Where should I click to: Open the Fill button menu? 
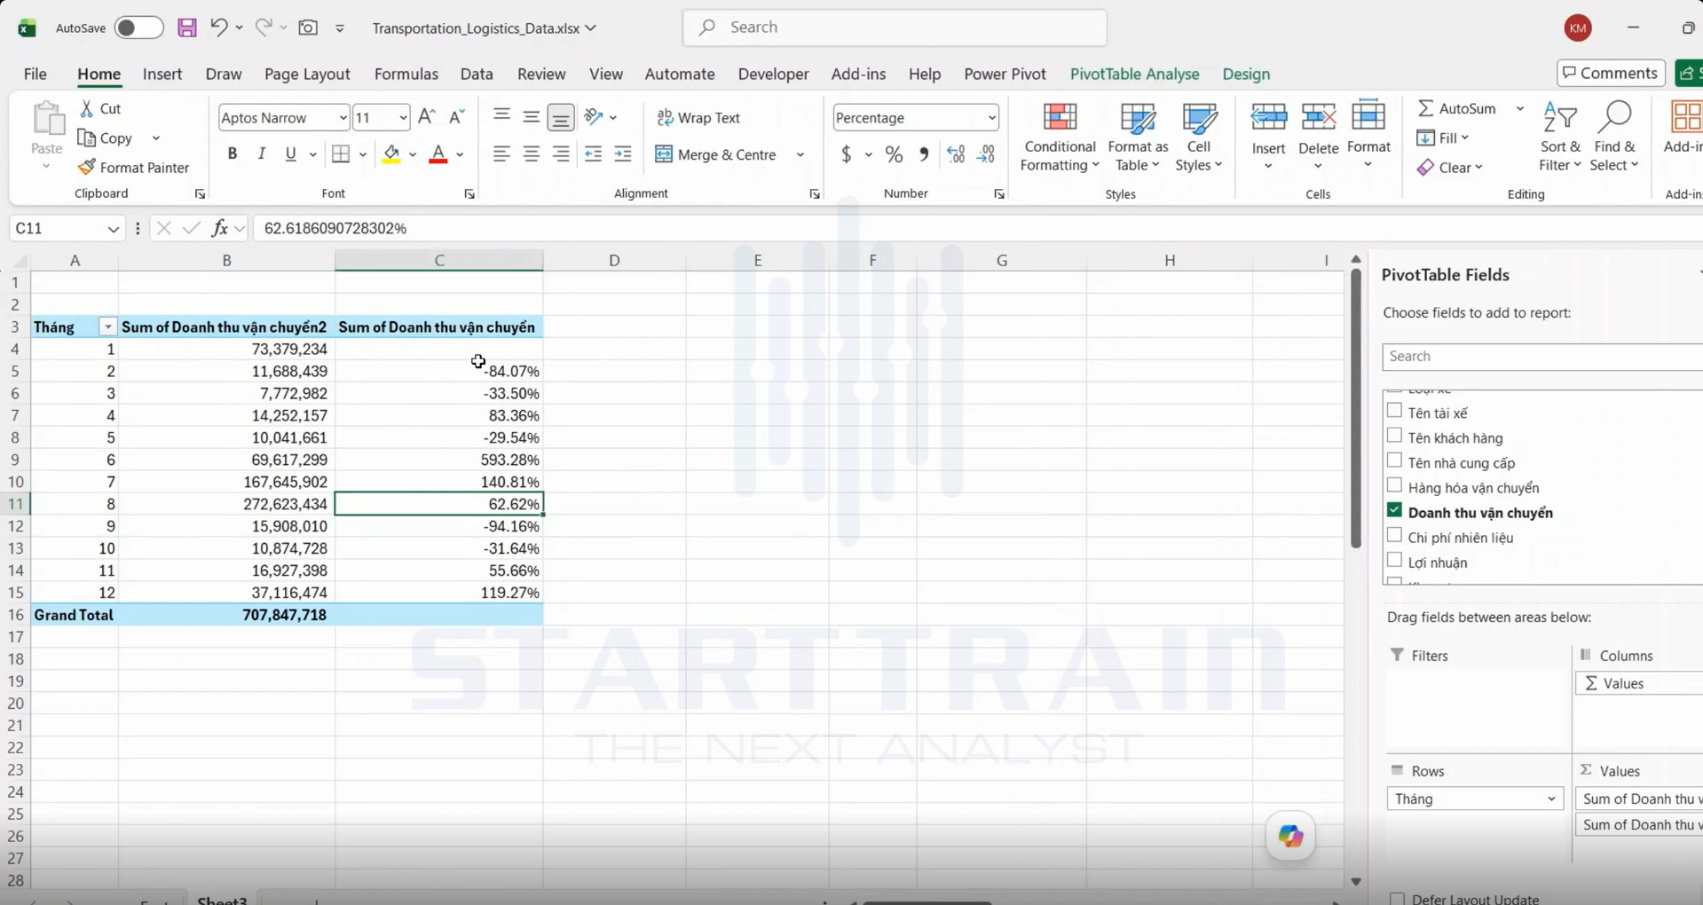(x=1443, y=138)
